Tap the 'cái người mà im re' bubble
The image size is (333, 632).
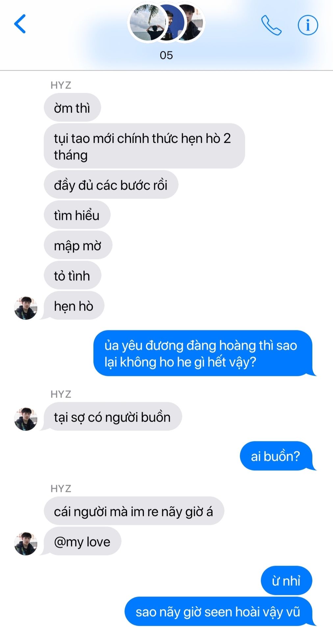(x=134, y=511)
